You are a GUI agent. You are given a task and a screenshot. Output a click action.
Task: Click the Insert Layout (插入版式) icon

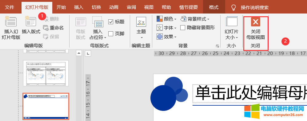coord(31,21)
